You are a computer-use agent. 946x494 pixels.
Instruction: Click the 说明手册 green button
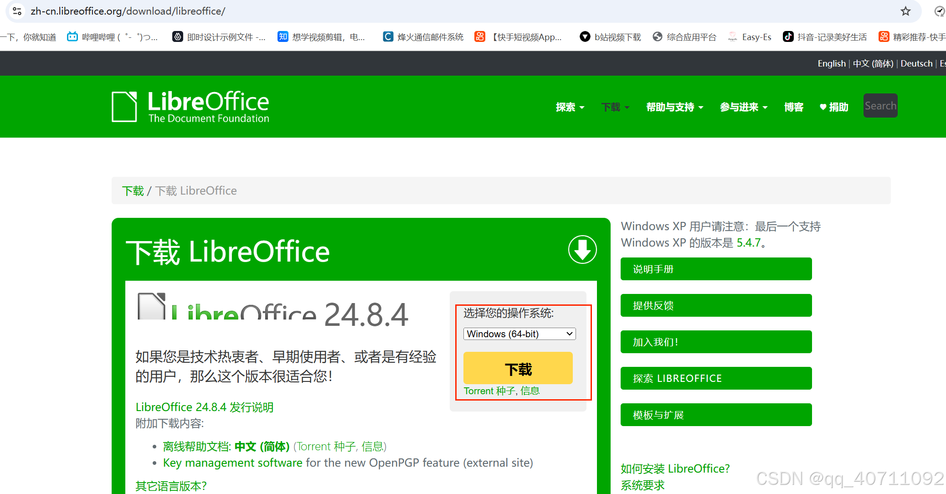pos(716,269)
